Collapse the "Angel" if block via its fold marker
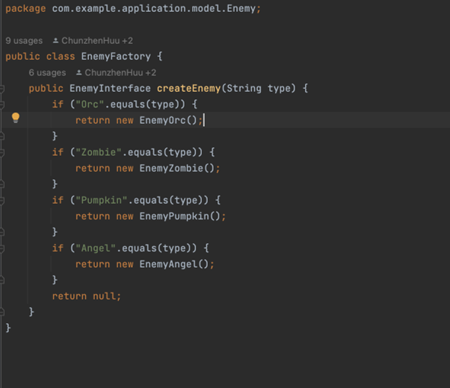 click(1, 248)
